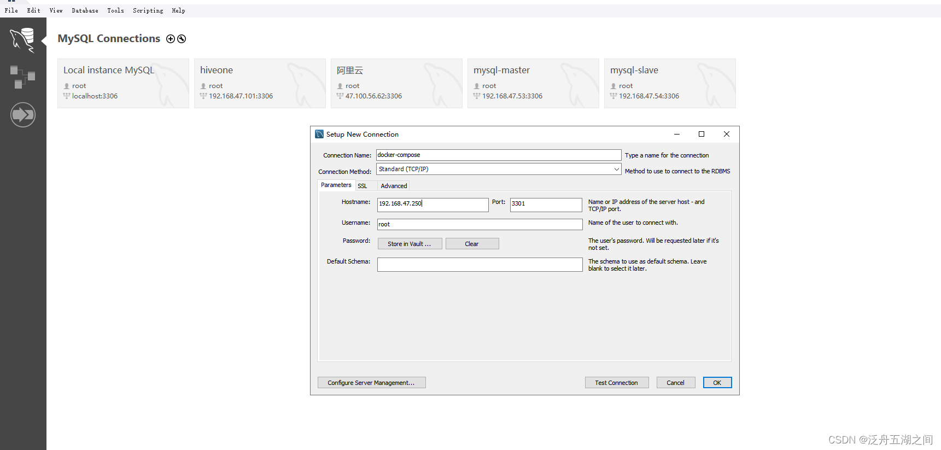Click the Test Connection button
Screen dimensions: 941x450
pos(617,383)
